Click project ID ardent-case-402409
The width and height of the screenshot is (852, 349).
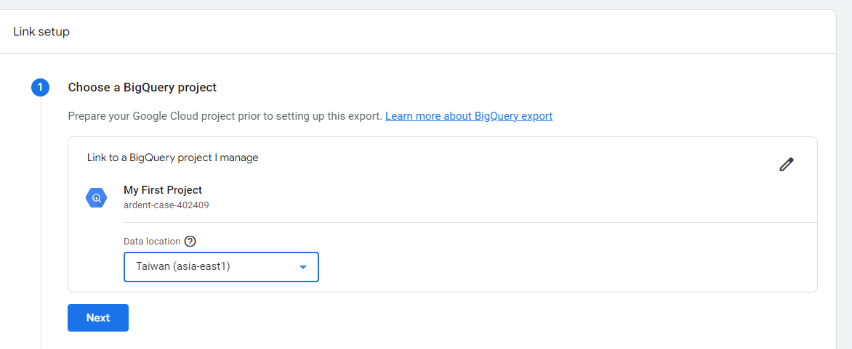166,205
